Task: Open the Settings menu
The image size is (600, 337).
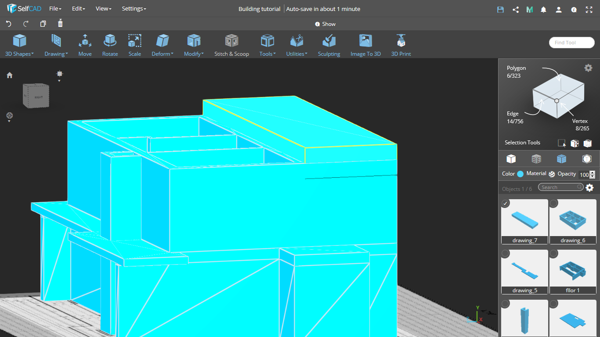Action: (134, 9)
